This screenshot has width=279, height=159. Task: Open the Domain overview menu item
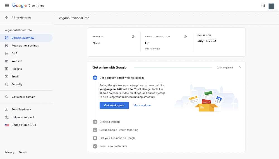click(x=26, y=38)
